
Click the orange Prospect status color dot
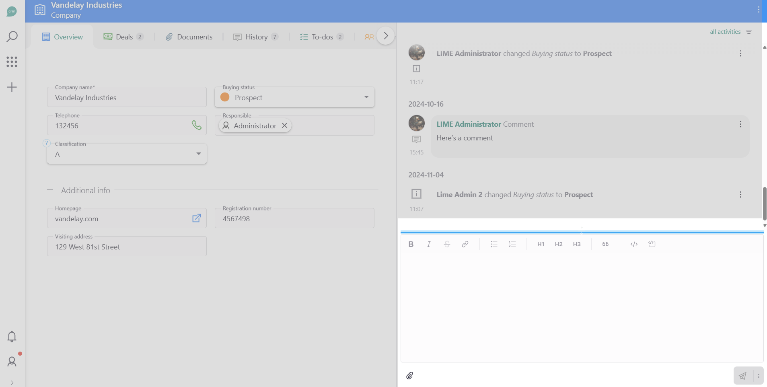tap(225, 97)
